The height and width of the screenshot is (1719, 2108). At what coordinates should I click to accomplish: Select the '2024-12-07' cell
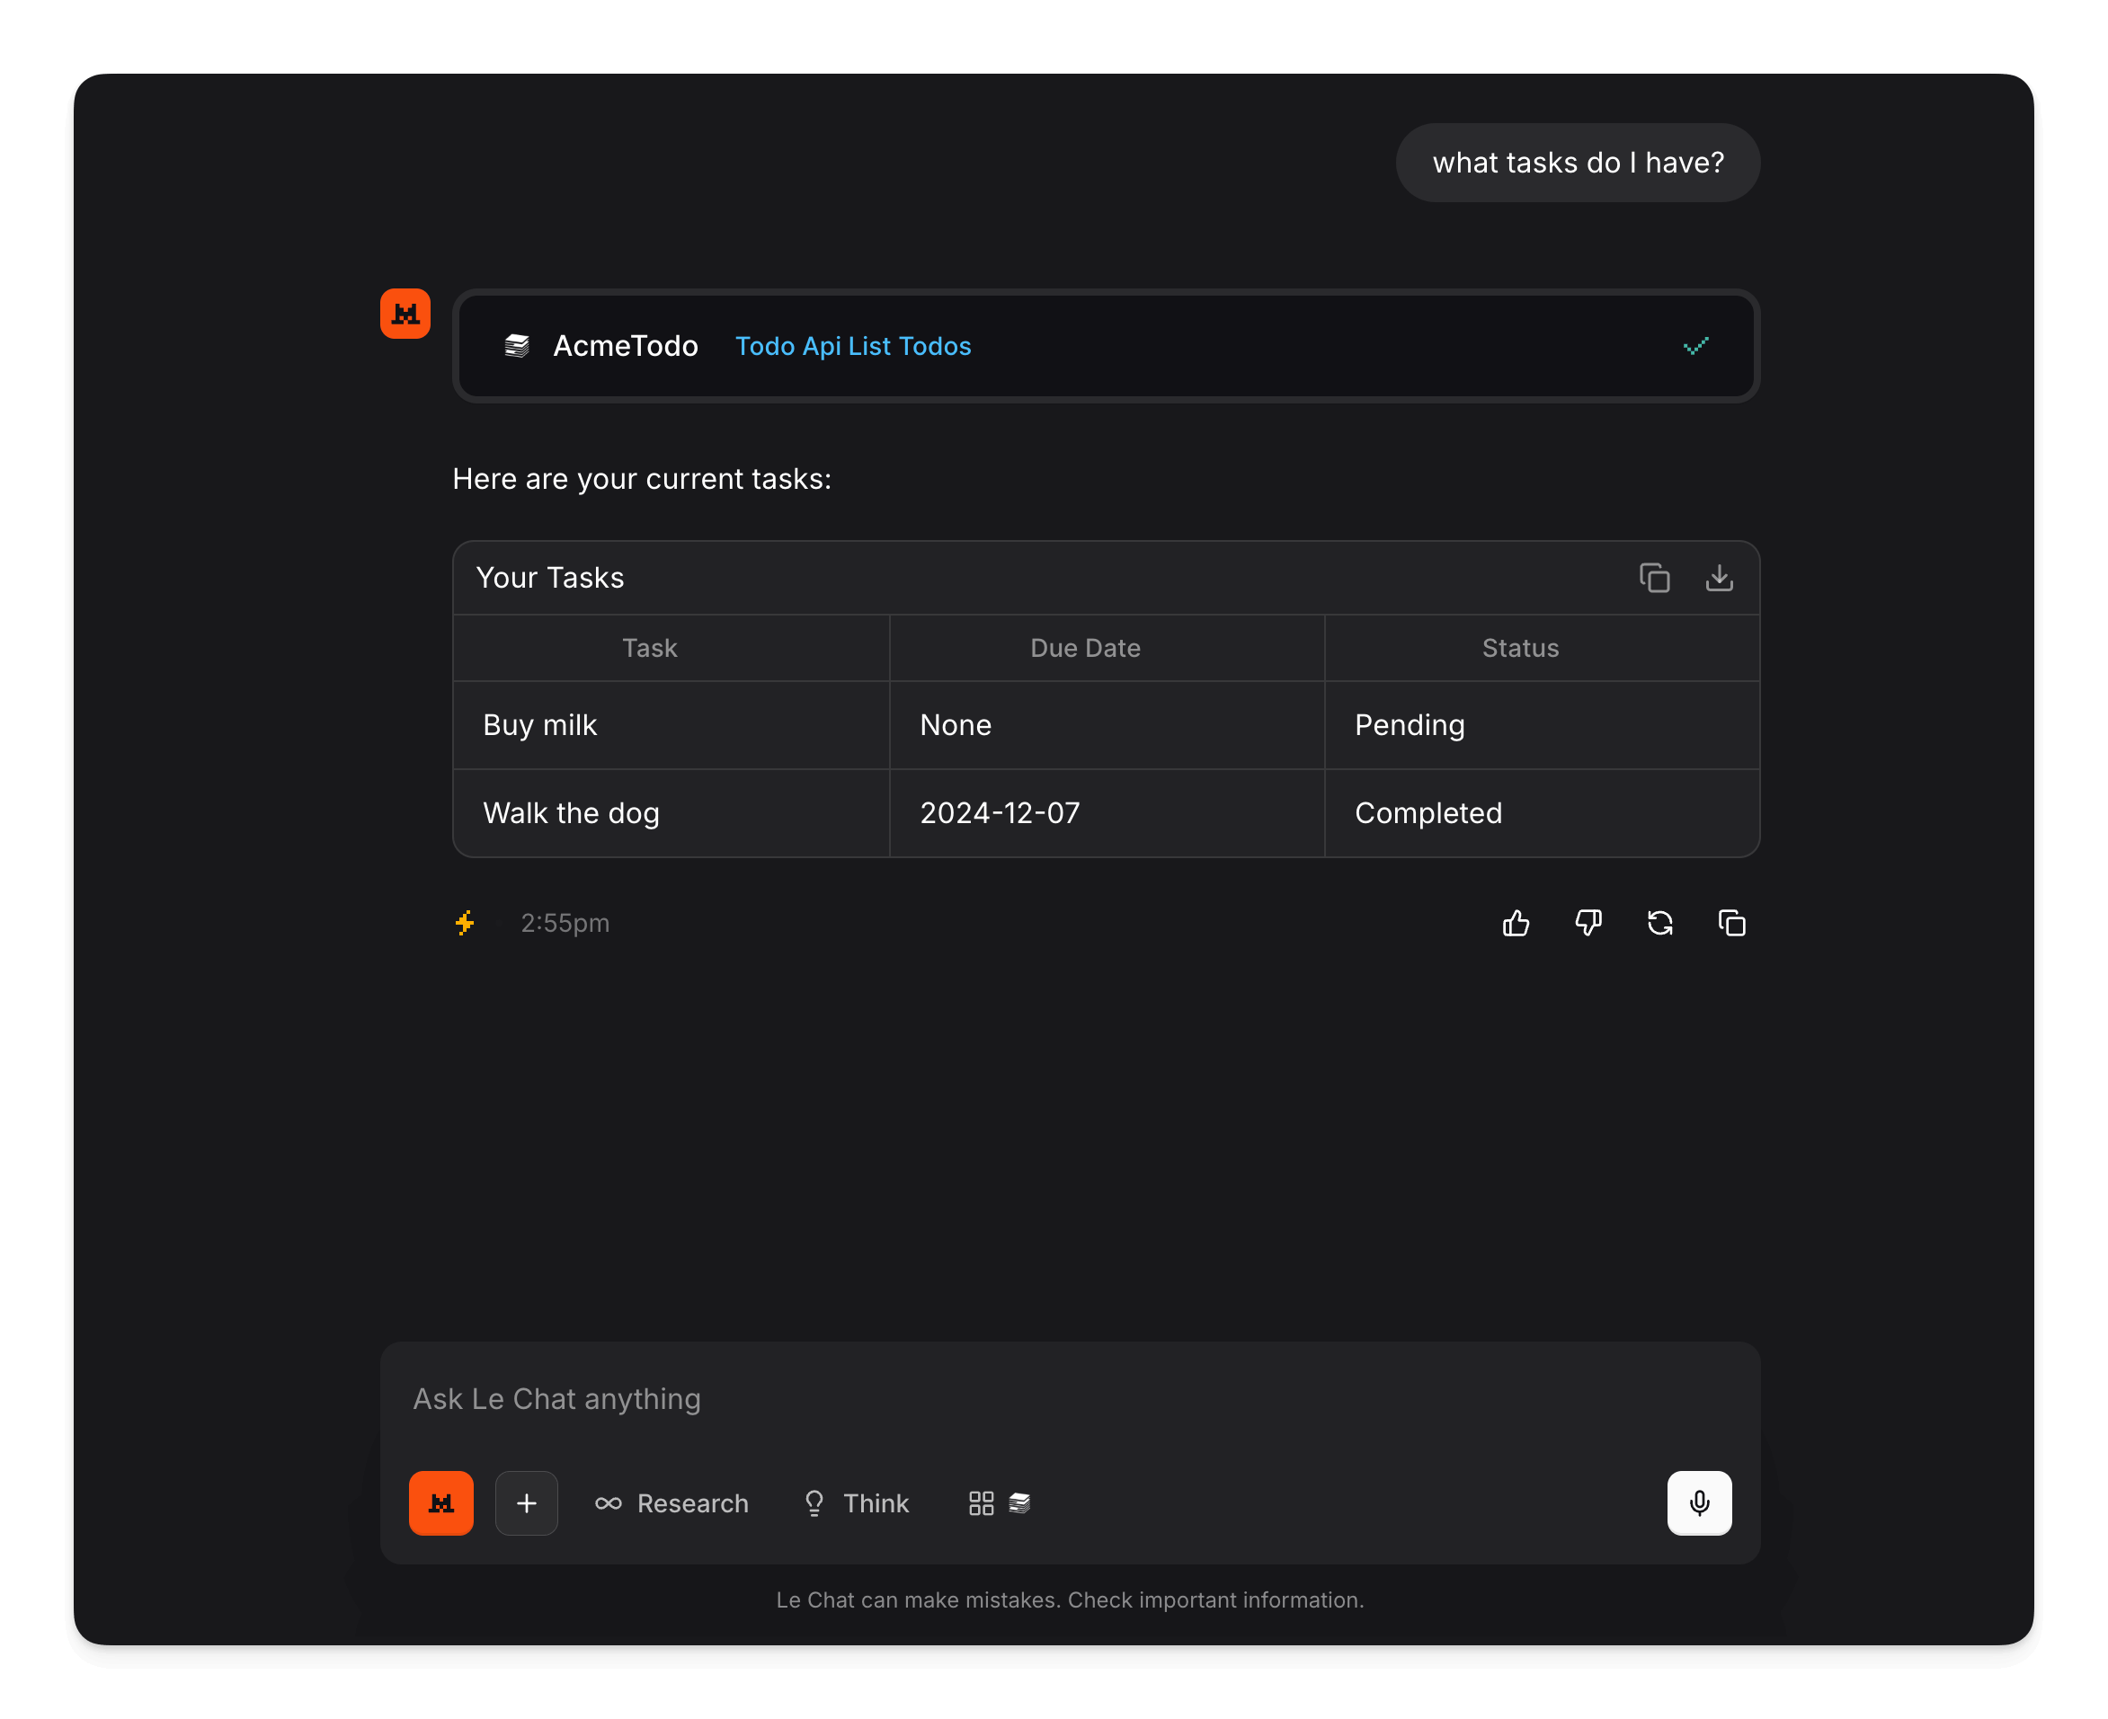click(1107, 813)
